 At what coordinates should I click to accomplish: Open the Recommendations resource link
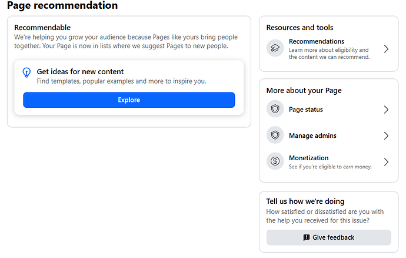coord(328,49)
